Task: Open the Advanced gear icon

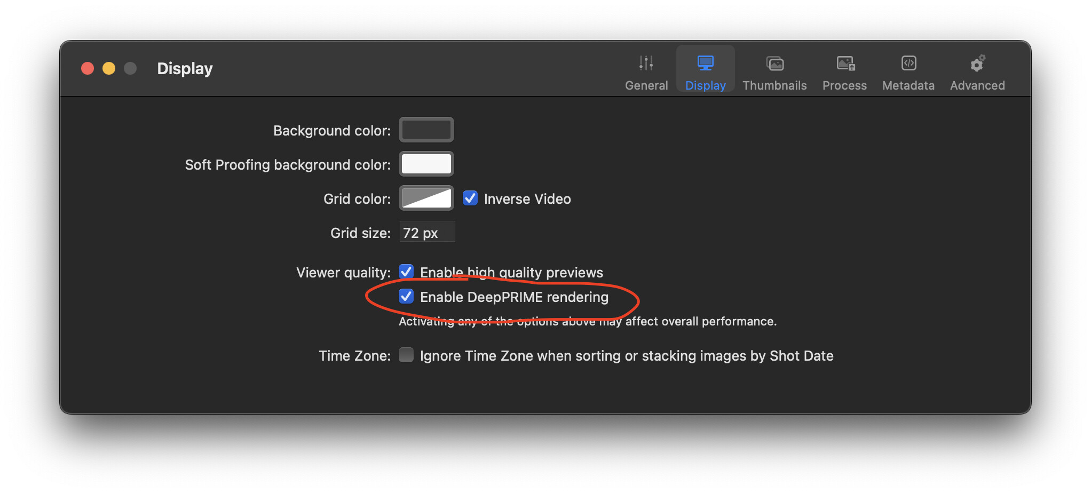Action: click(x=977, y=63)
